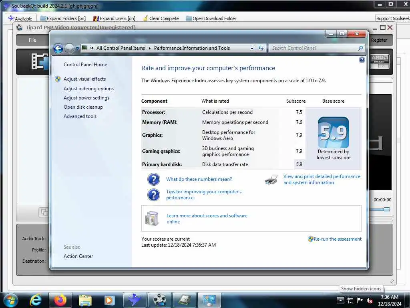Viewport: 410px width, 308px height.
Task: Click Support Soulseek button
Action: (x=393, y=18)
